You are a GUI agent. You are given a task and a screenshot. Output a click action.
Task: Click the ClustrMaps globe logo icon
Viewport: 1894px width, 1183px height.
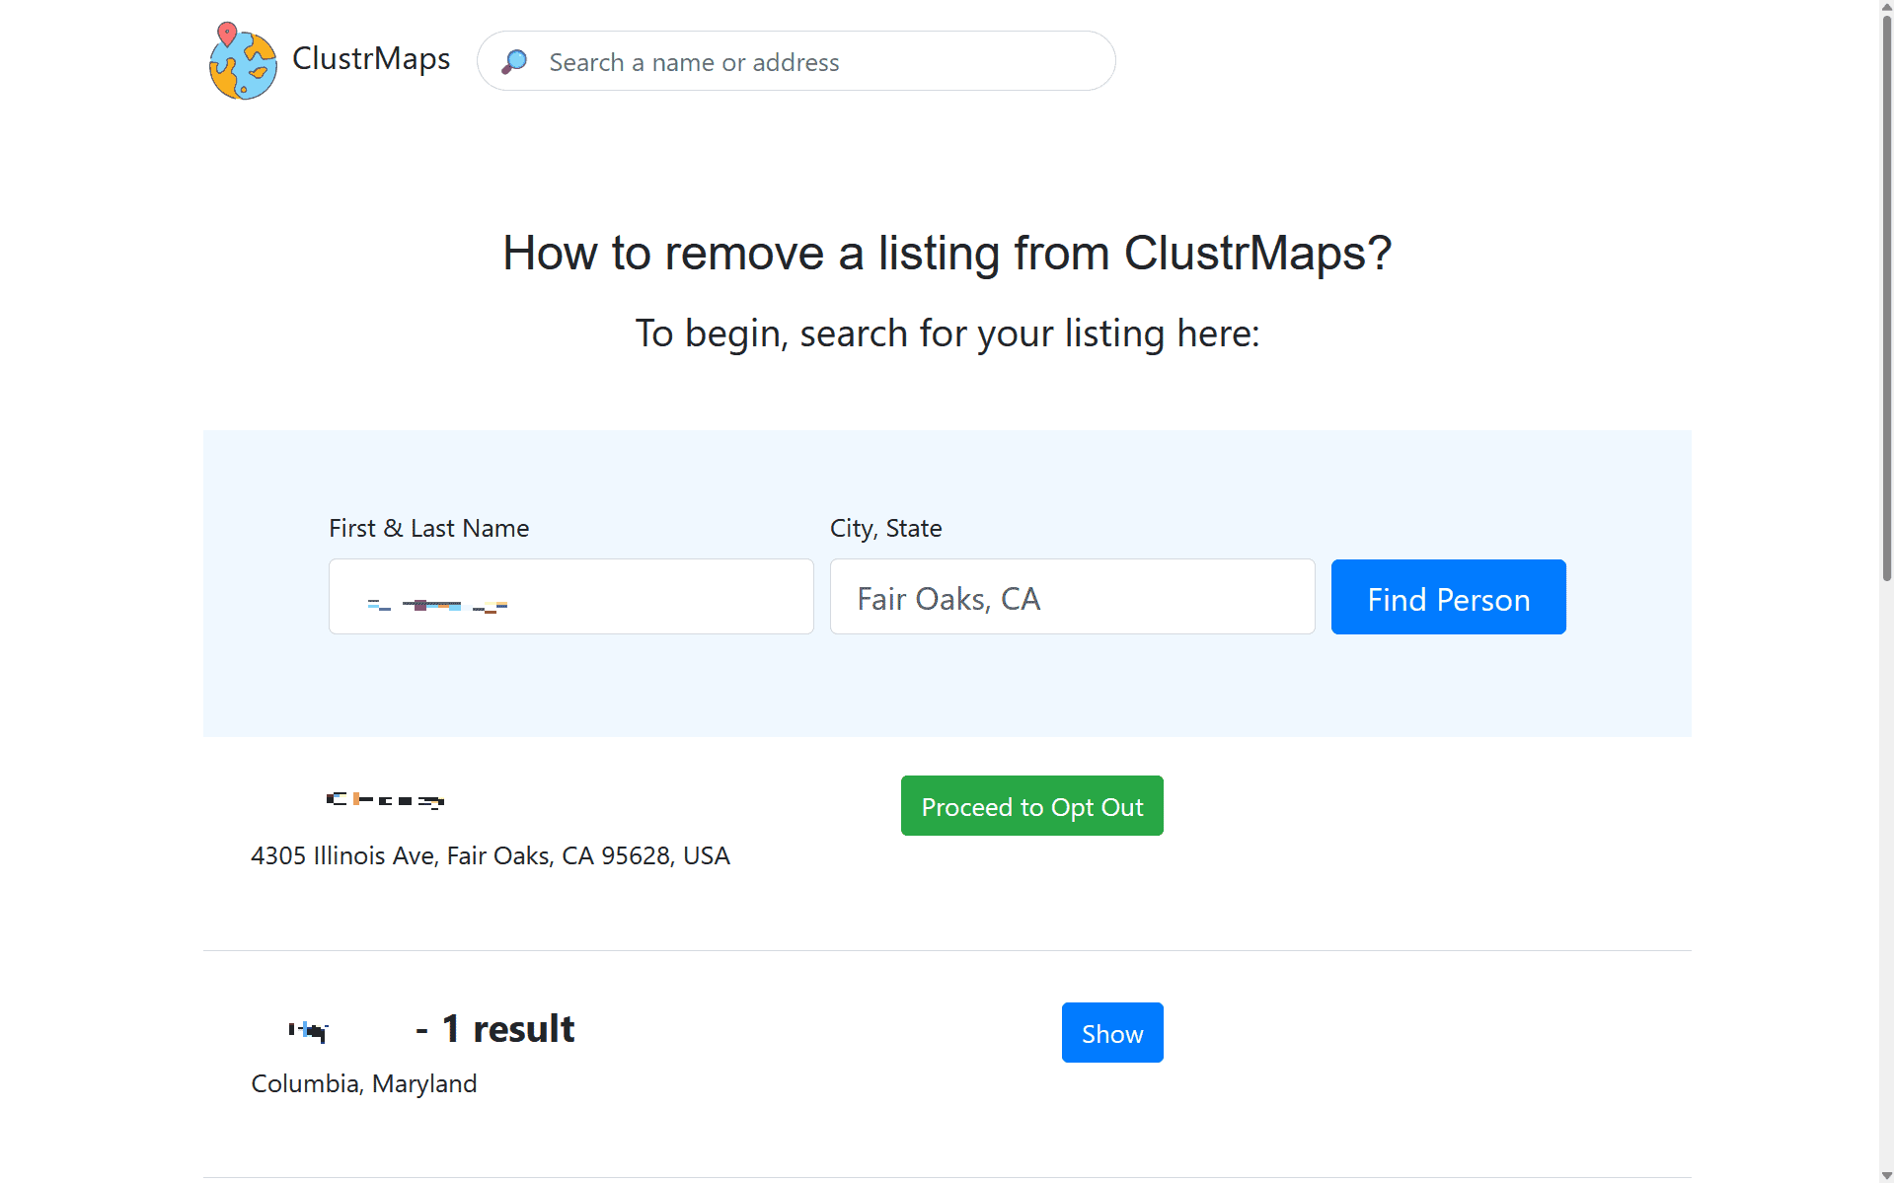243,62
